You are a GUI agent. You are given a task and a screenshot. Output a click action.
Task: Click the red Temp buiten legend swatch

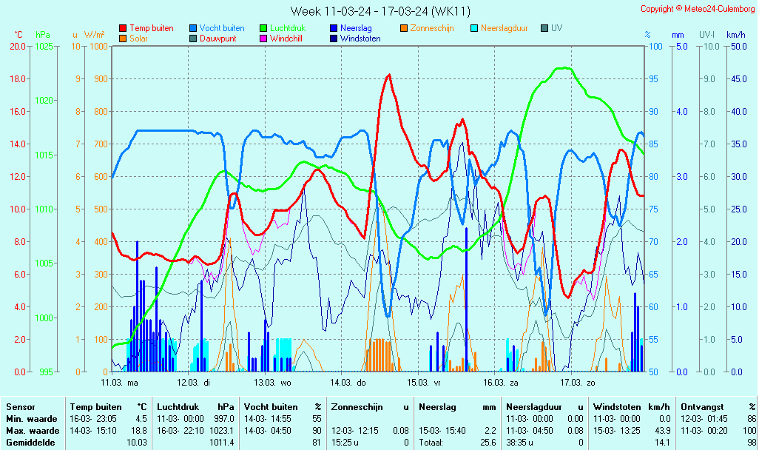pyautogui.click(x=122, y=29)
